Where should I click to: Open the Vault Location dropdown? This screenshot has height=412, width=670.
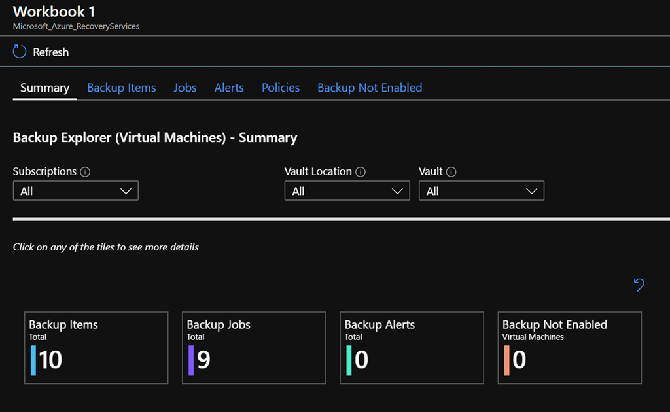tap(347, 191)
